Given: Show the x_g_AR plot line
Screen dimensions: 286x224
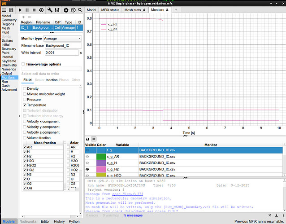Looking at the screenshot, I should click(x=87, y=157).
